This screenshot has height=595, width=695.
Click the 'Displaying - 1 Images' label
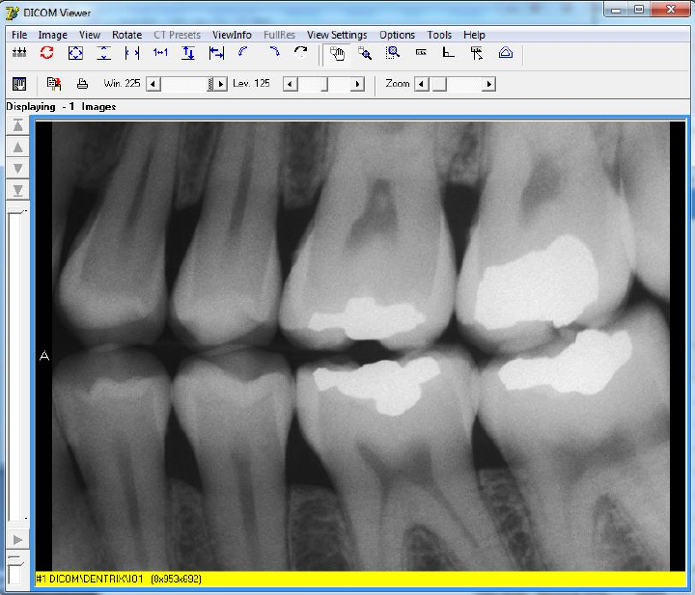tap(61, 107)
